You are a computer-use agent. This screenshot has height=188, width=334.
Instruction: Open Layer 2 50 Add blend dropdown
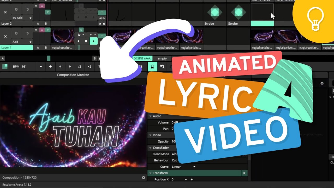[22, 18]
